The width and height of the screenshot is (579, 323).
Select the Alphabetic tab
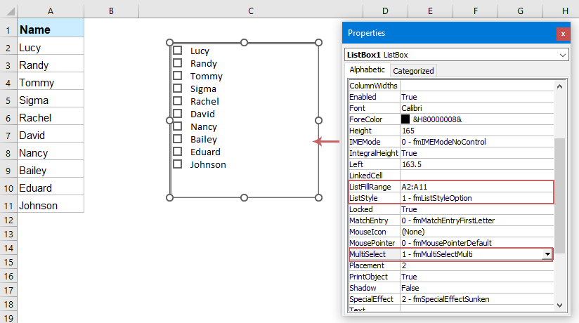pos(367,70)
